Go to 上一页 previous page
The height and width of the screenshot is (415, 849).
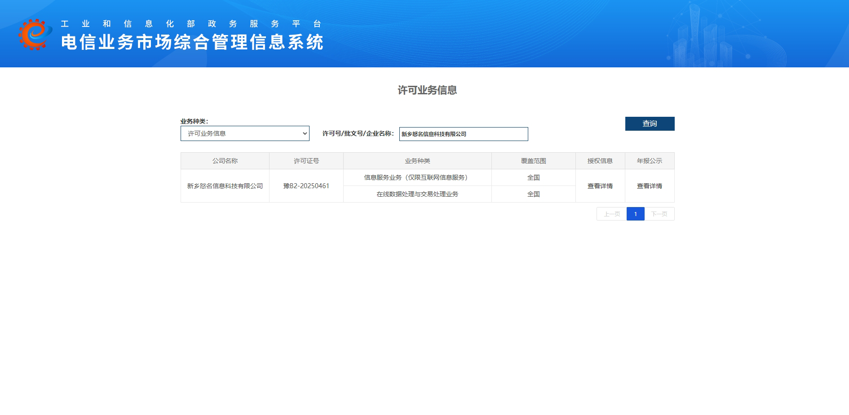[611, 214]
